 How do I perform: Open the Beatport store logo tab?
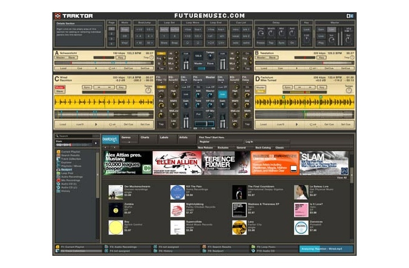click(x=110, y=139)
